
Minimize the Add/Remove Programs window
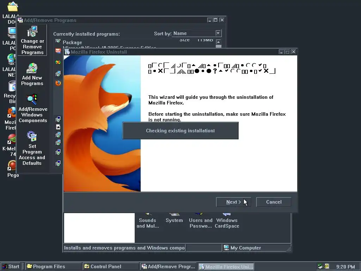pyautogui.click(x=209, y=20)
